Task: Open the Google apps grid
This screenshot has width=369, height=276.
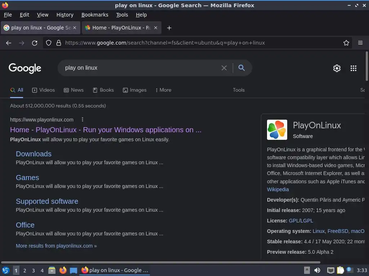Action: pyautogui.click(x=354, y=68)
